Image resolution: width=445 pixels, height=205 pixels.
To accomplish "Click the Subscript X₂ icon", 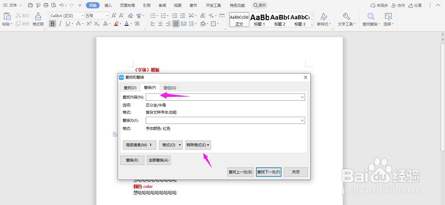I will [x=97, y=24].
